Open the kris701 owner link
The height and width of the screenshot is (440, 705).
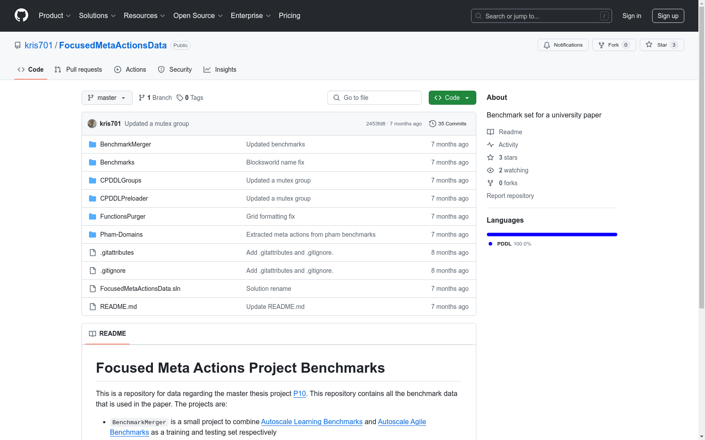(x=39, y=45)
